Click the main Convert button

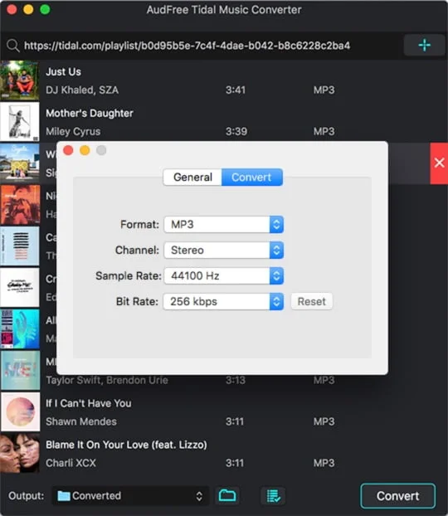tap(397, 495)
